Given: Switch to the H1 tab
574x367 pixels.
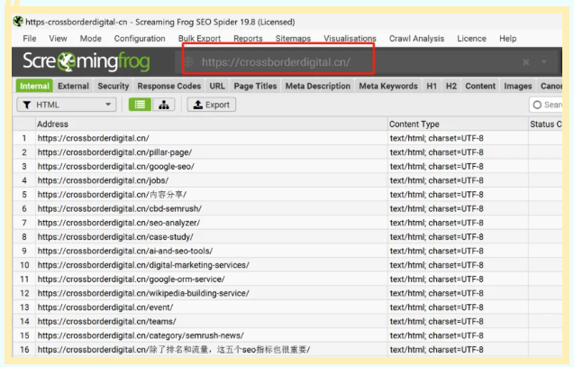Looking at the screenshot, I should pos(432,86).
